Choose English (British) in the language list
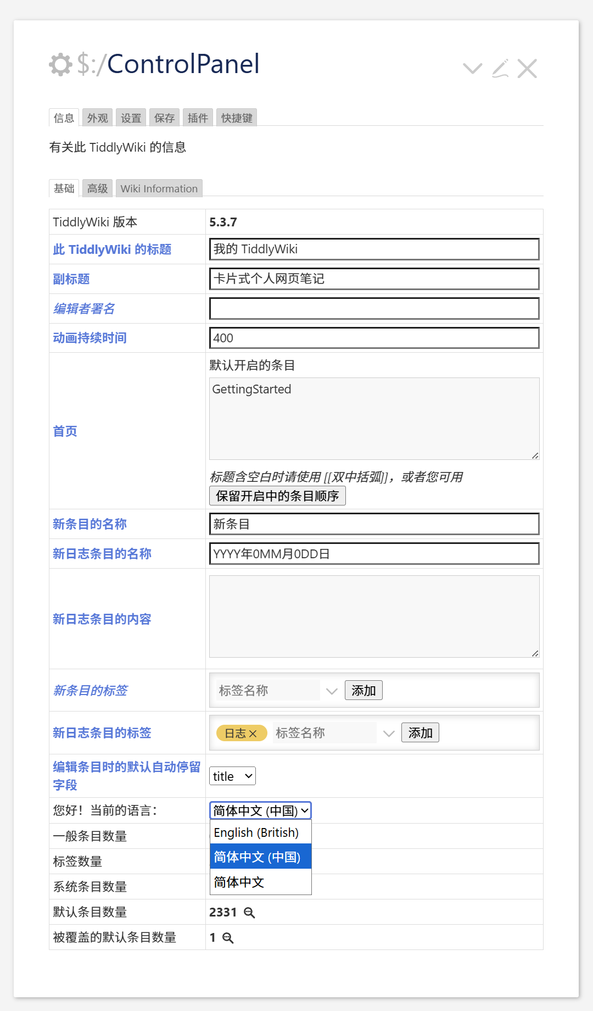 pos(261,832)
